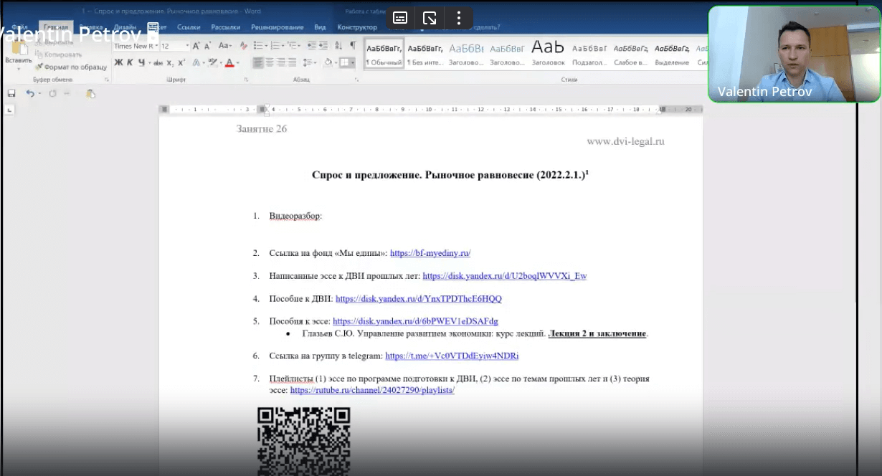Click the sort А-Я icon
The height and width of the screenshot is (476, 882).
(338, 46)
